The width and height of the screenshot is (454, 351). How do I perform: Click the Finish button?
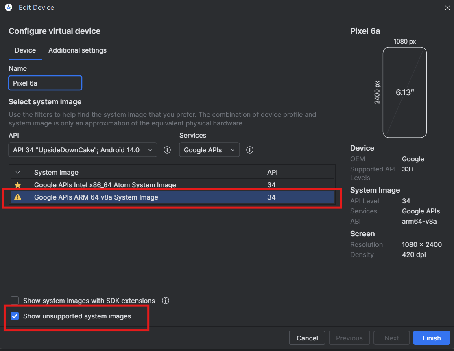(x=431, y=338)
